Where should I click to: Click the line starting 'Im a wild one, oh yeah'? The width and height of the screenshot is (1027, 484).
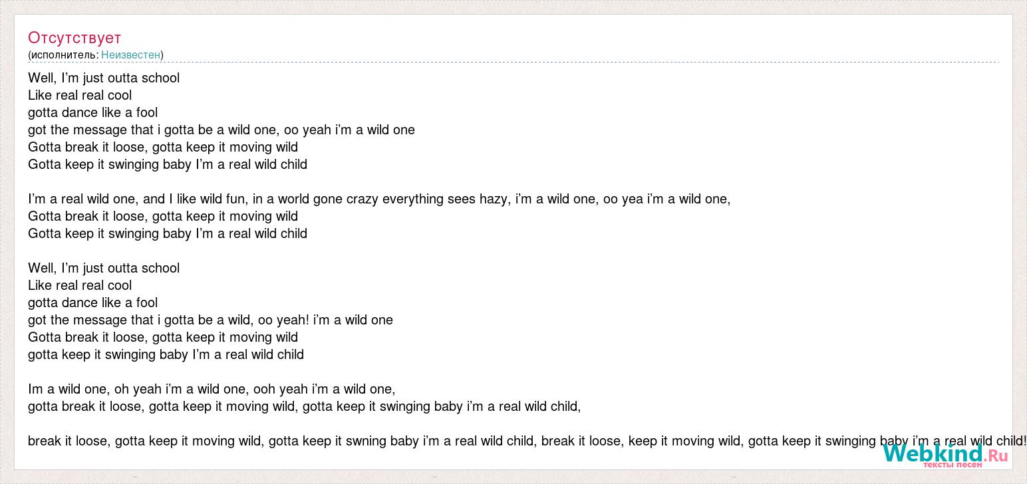[x=212, y=389]
